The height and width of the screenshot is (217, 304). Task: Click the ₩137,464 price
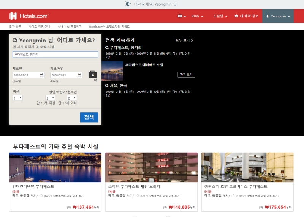[x=83, y=207]
